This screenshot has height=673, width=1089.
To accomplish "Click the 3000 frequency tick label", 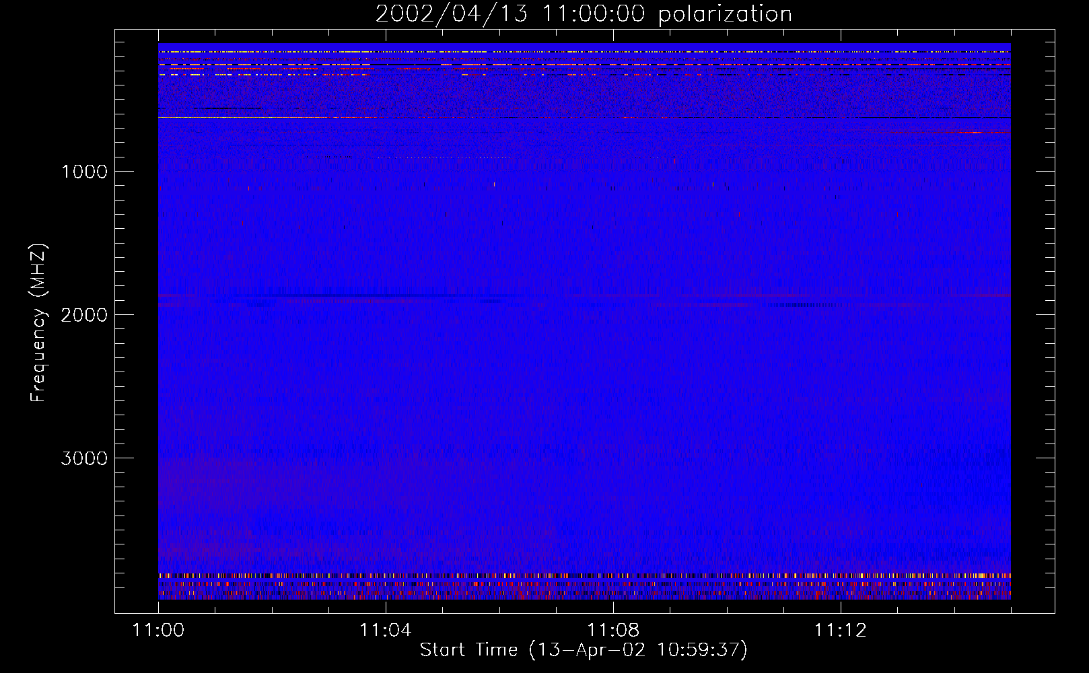I will tap(84, 458).
